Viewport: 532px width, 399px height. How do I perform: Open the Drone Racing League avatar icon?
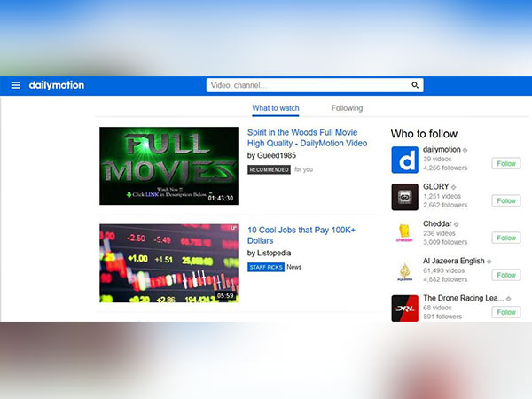click(x=404, y=308)
